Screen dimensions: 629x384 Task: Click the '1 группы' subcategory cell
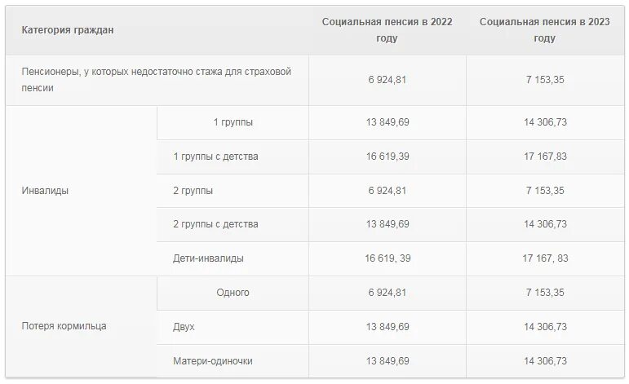click(x=233, y=122)
